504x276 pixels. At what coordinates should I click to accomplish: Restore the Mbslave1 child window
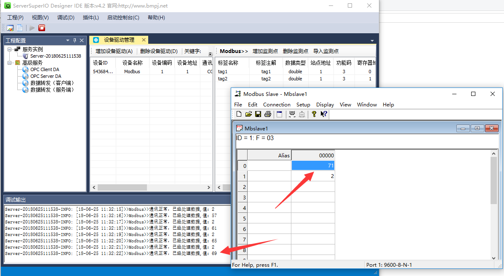[x=477, y=128]
